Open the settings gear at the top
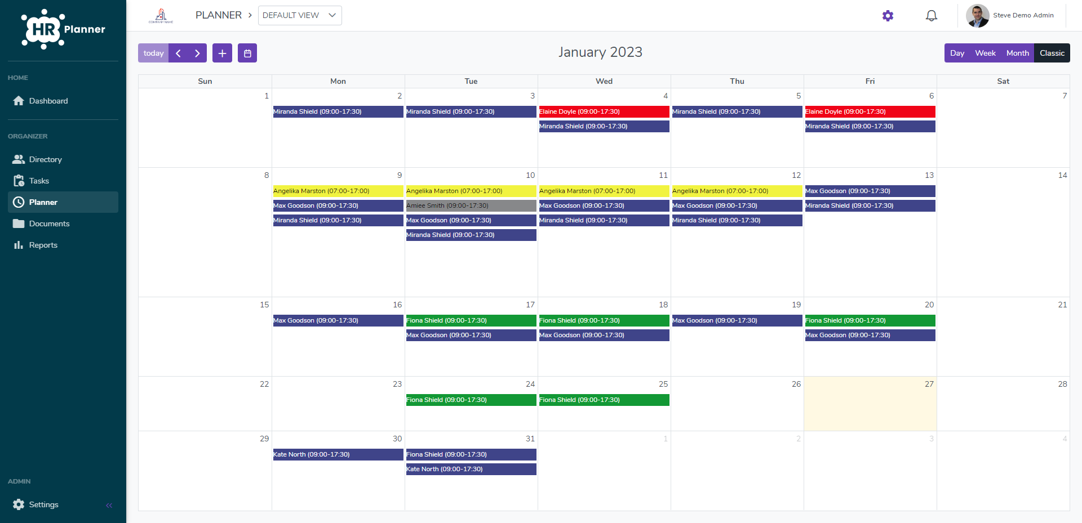Image resolution: width=1082 pixels, height=523 pixels. (x=888, y=16)
